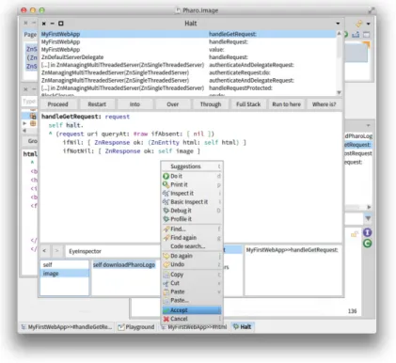Click the Playground taskbar icon
This screenshot has height=363, width=396.
[x=121, y=327]
